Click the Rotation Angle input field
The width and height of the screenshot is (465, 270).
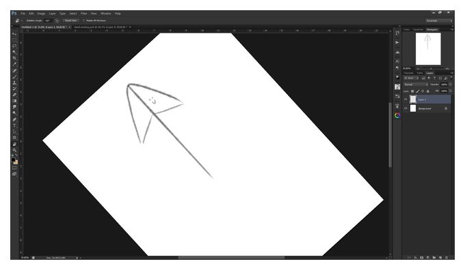coord(49,20)
